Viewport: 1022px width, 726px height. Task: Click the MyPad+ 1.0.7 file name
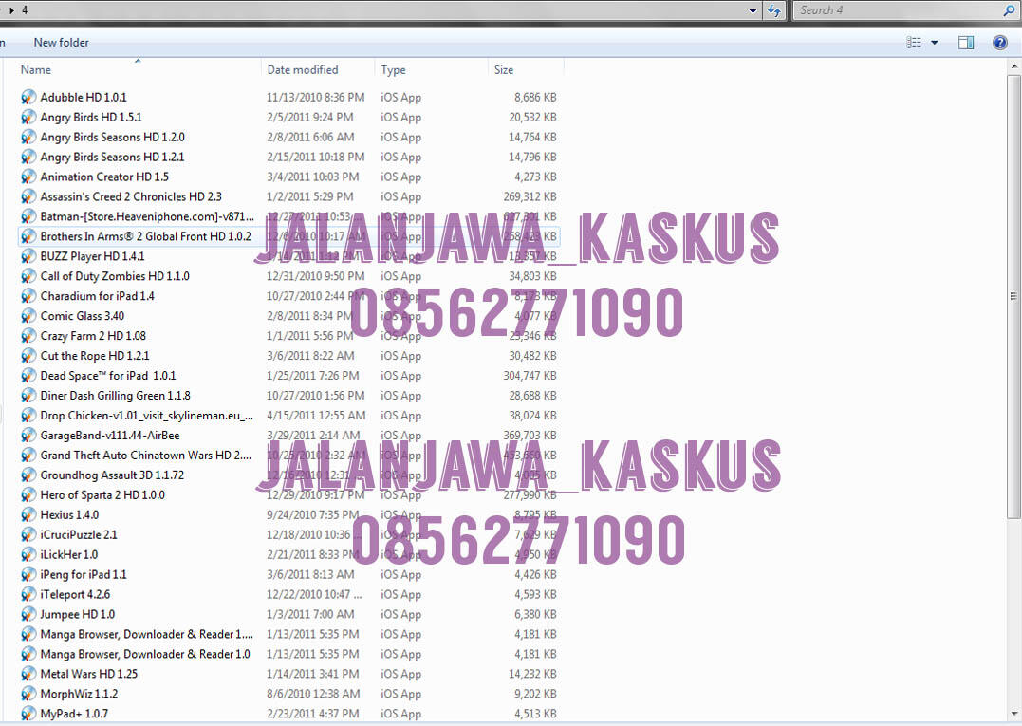pos(74,714)
